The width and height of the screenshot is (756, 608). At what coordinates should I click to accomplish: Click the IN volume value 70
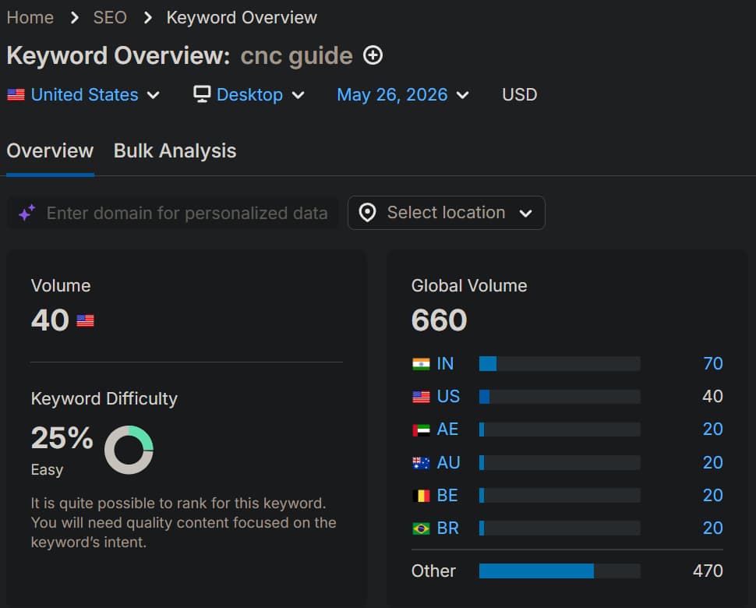712,363
